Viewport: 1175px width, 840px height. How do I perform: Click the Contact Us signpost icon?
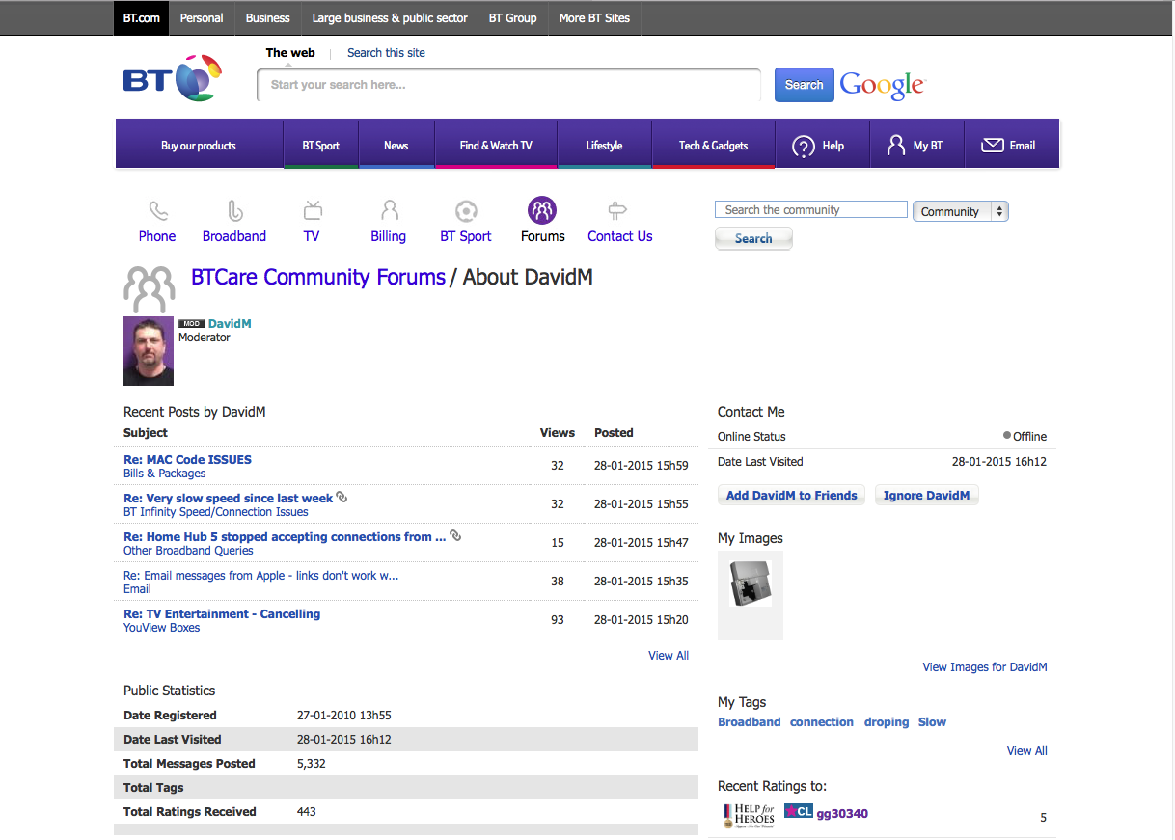(x=619, y=210)
